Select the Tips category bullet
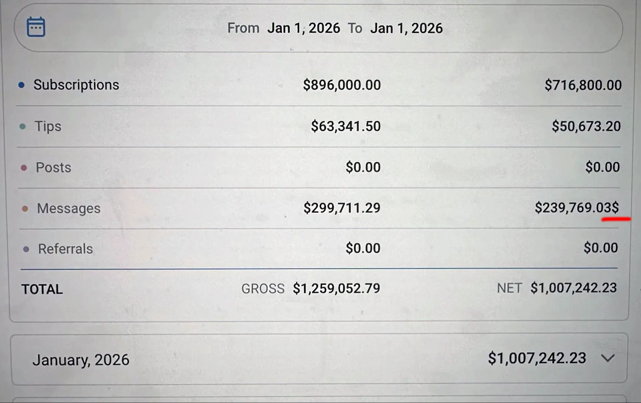Image resolution: width=641 pixels, height=403 pixels. pyautogui.click(x=22, y=126)
